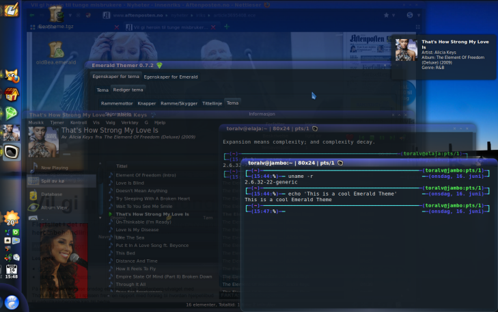Screen dimensions: 498x312
Task: Open the Alicia Keys music player dock icon
Action: [x=12, y=133]
